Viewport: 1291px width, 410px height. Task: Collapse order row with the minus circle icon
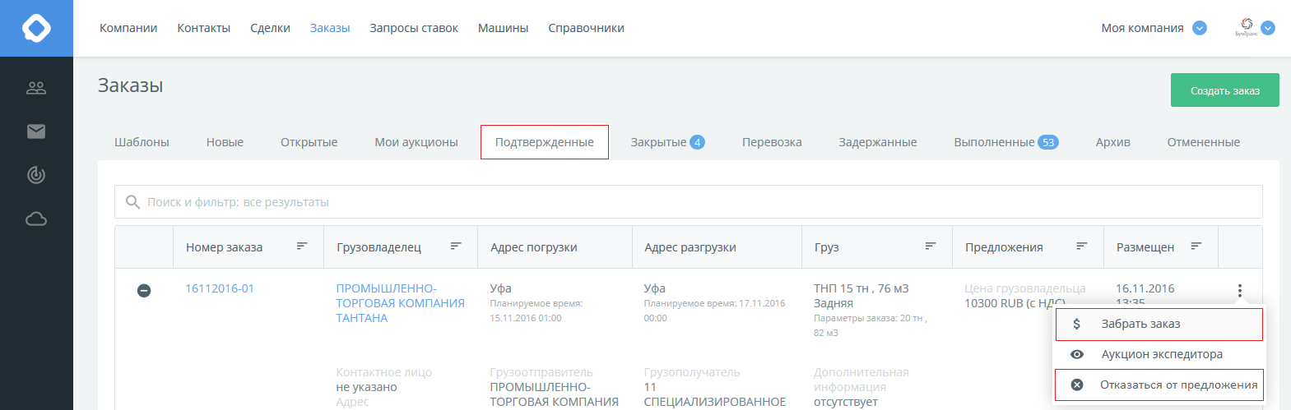(144, 290)
